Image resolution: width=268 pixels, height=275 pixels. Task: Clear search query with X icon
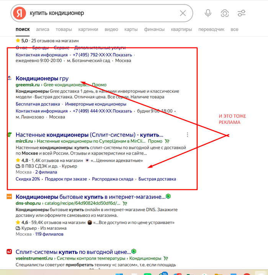pos(183,13)
